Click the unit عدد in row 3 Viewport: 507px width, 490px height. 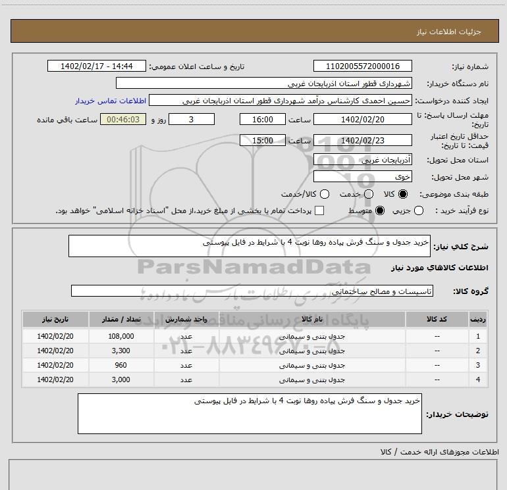click(x=186, y=365)
